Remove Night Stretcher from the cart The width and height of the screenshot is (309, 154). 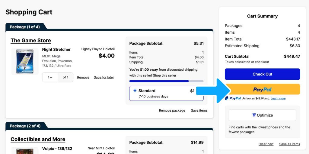pos(83,77)
